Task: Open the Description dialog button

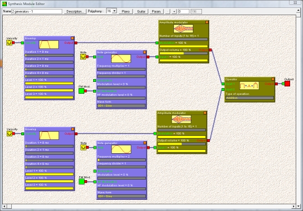Action: 75,11
